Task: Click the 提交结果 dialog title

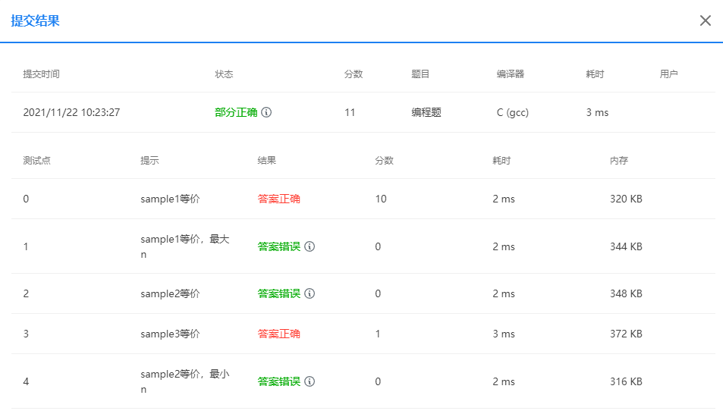Action: coord(35,20)
